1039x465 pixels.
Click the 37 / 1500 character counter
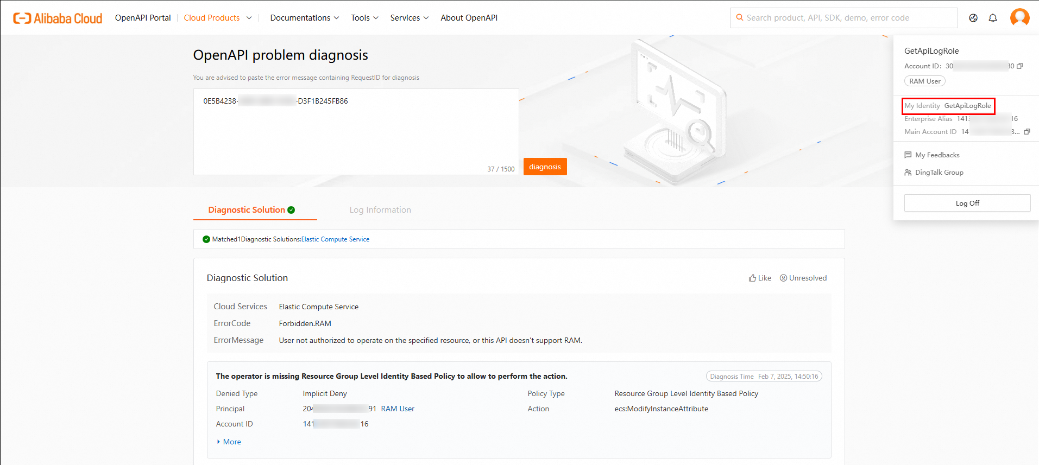point(501,169)
